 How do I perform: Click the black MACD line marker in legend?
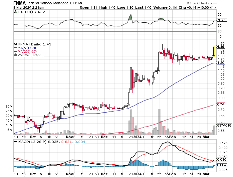click(16, 142)
